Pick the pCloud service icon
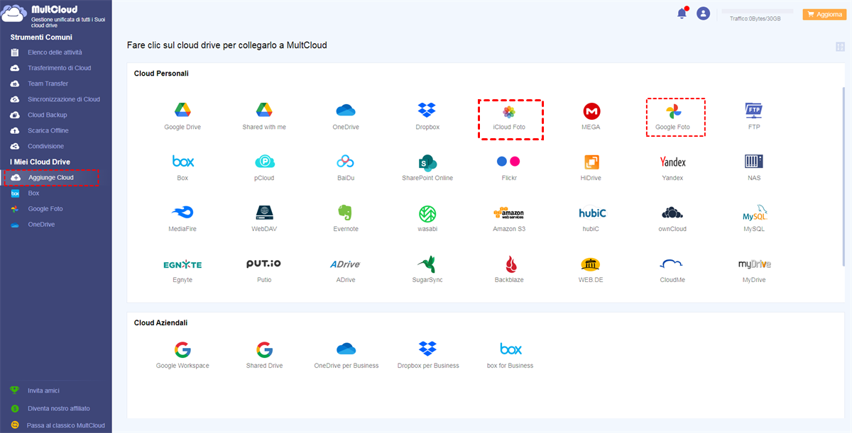The image size is (852, 433). [264, 162]
